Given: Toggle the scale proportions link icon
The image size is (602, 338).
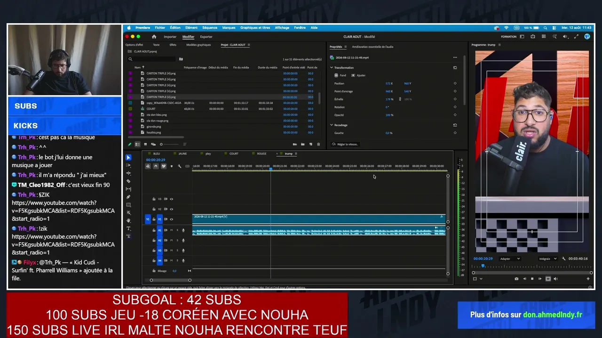Looking at the screenshot, I should pyautogui.click(x=400, y=99).
